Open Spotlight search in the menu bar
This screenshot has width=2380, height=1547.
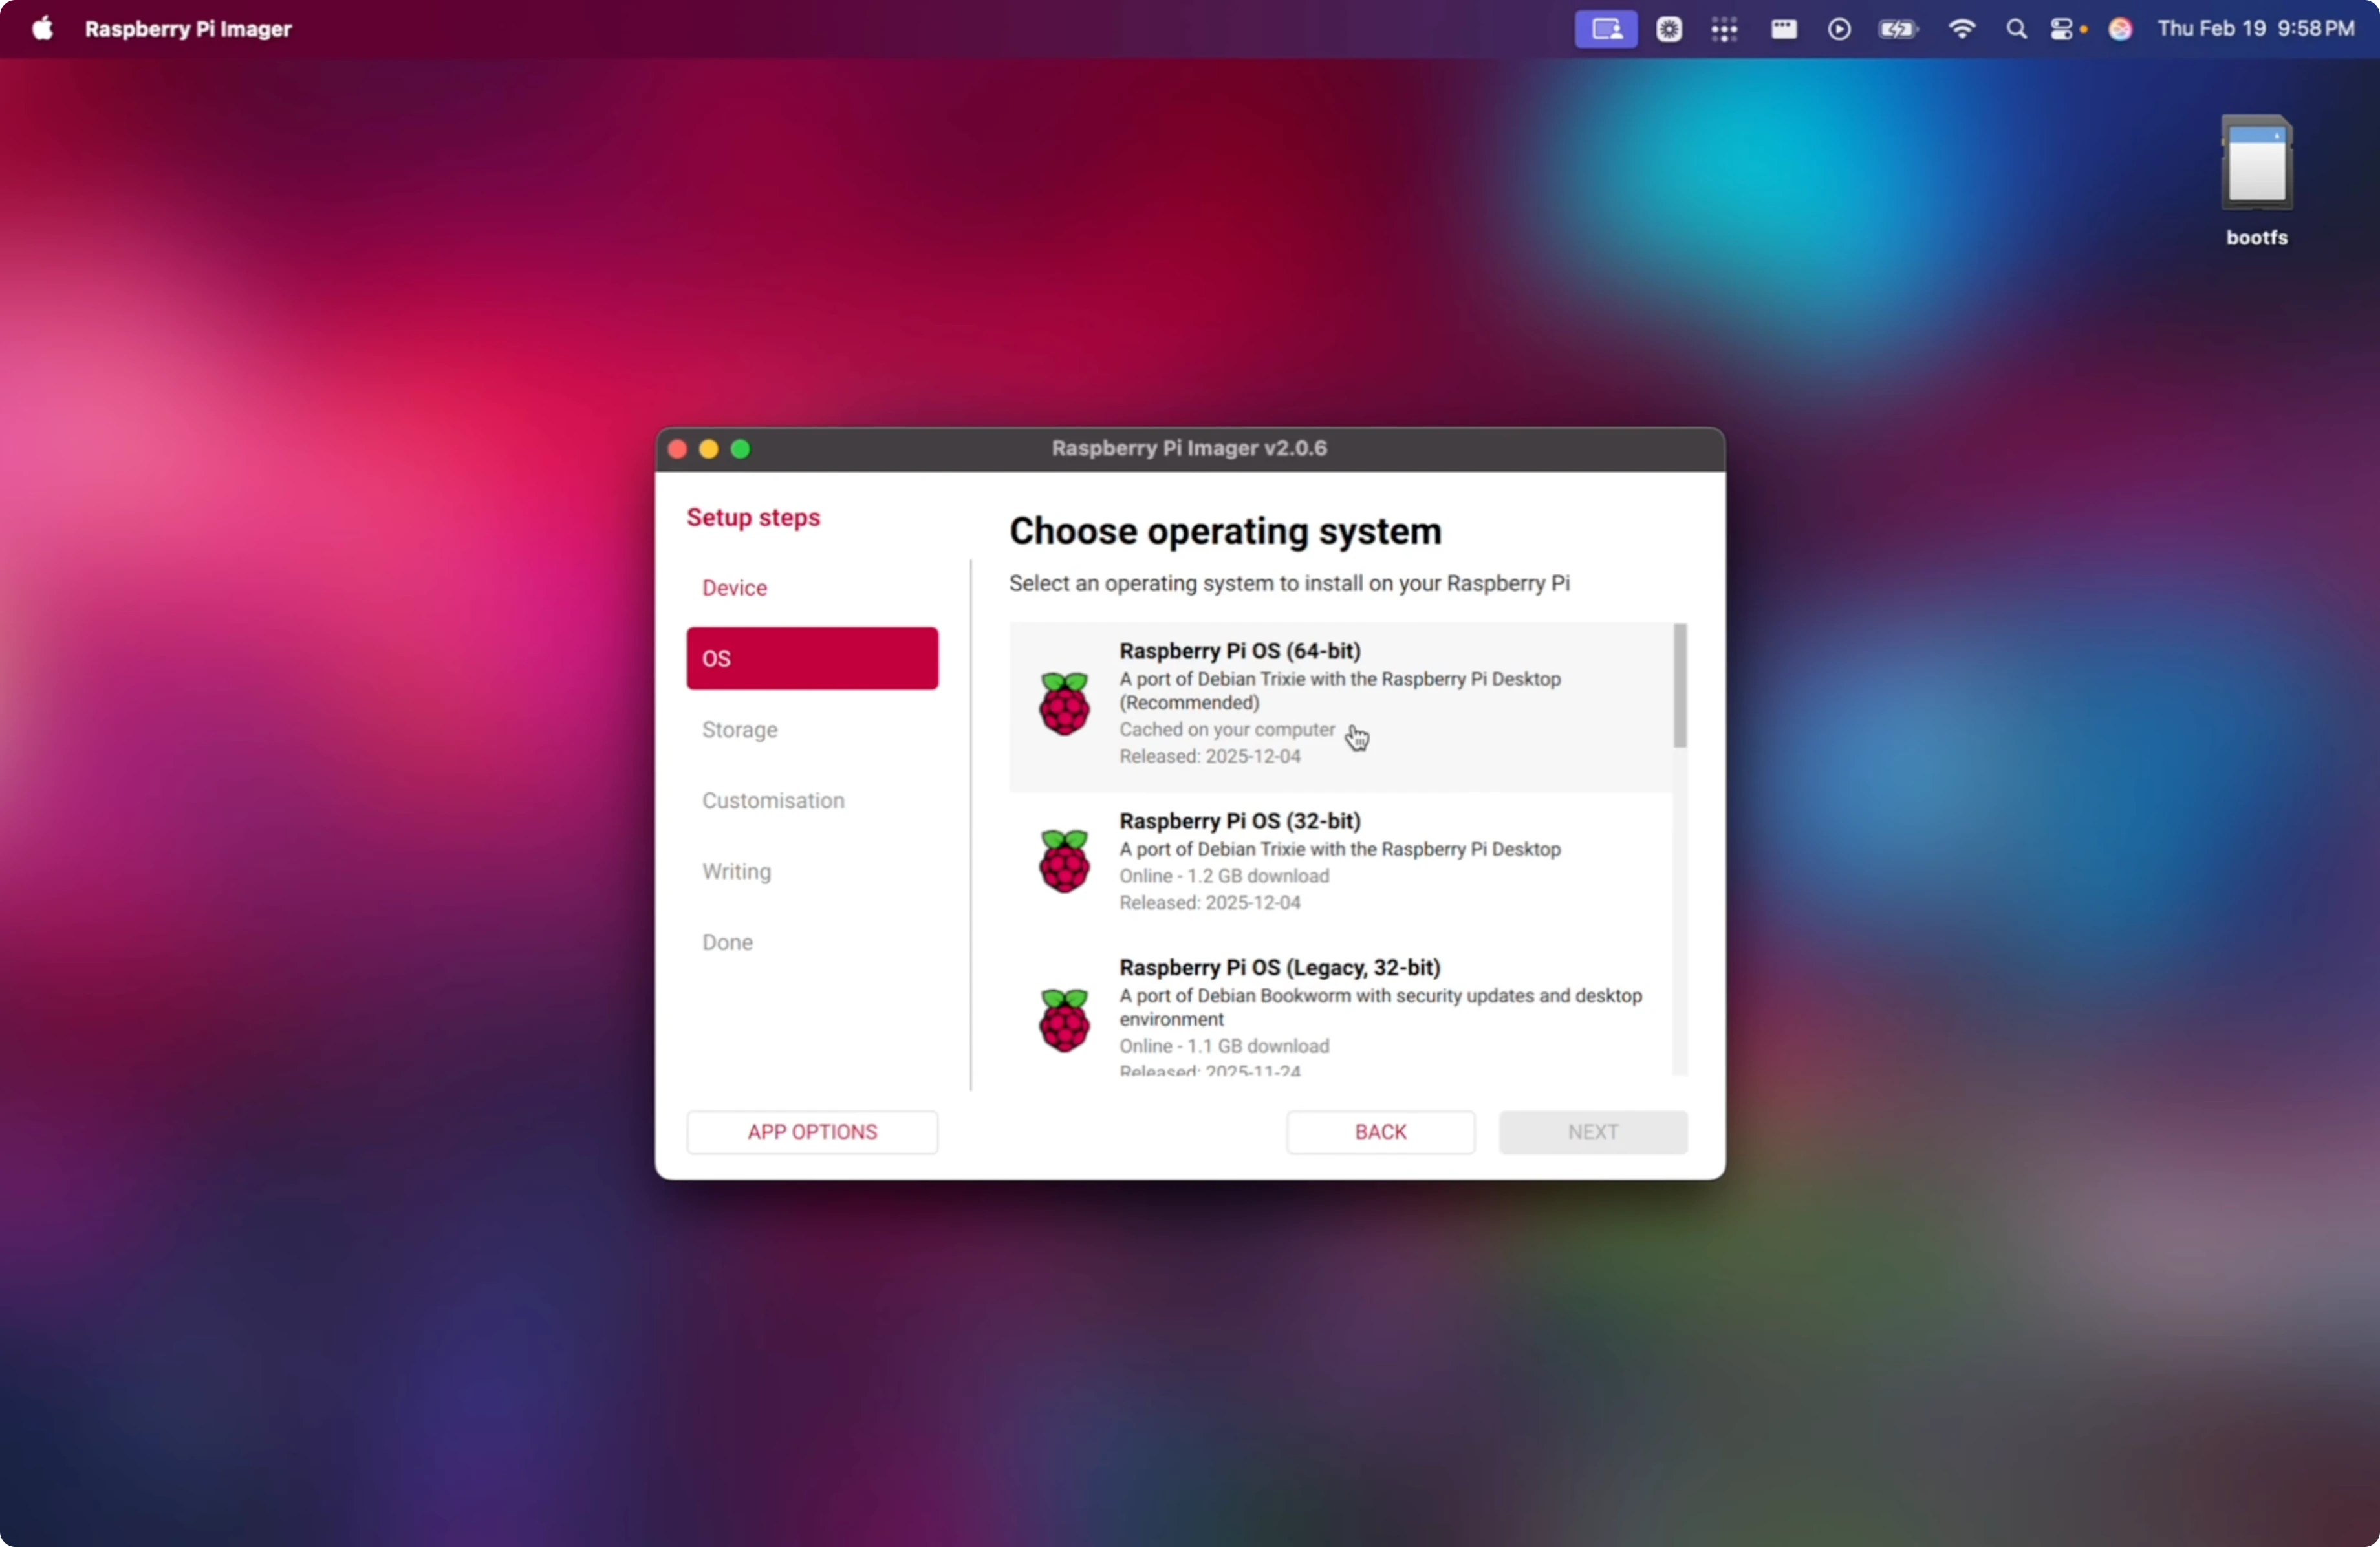pyautogui.click(x=2016, y=29)
